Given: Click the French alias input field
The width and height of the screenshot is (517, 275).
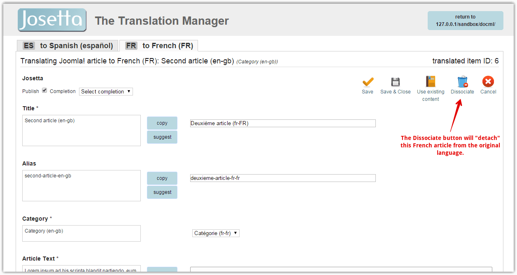Looking at the screenshot, I should (x=283, y=178).
